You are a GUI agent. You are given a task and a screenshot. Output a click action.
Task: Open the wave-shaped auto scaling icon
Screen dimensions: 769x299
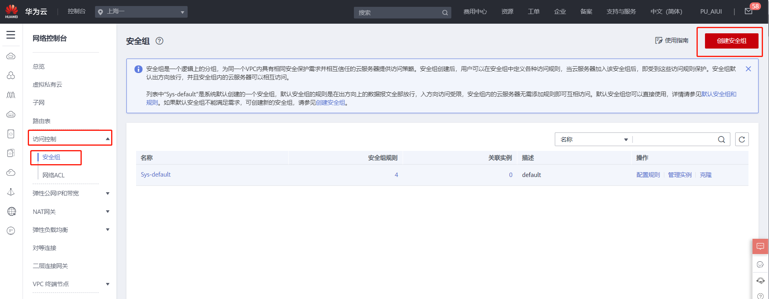point(11,95)
